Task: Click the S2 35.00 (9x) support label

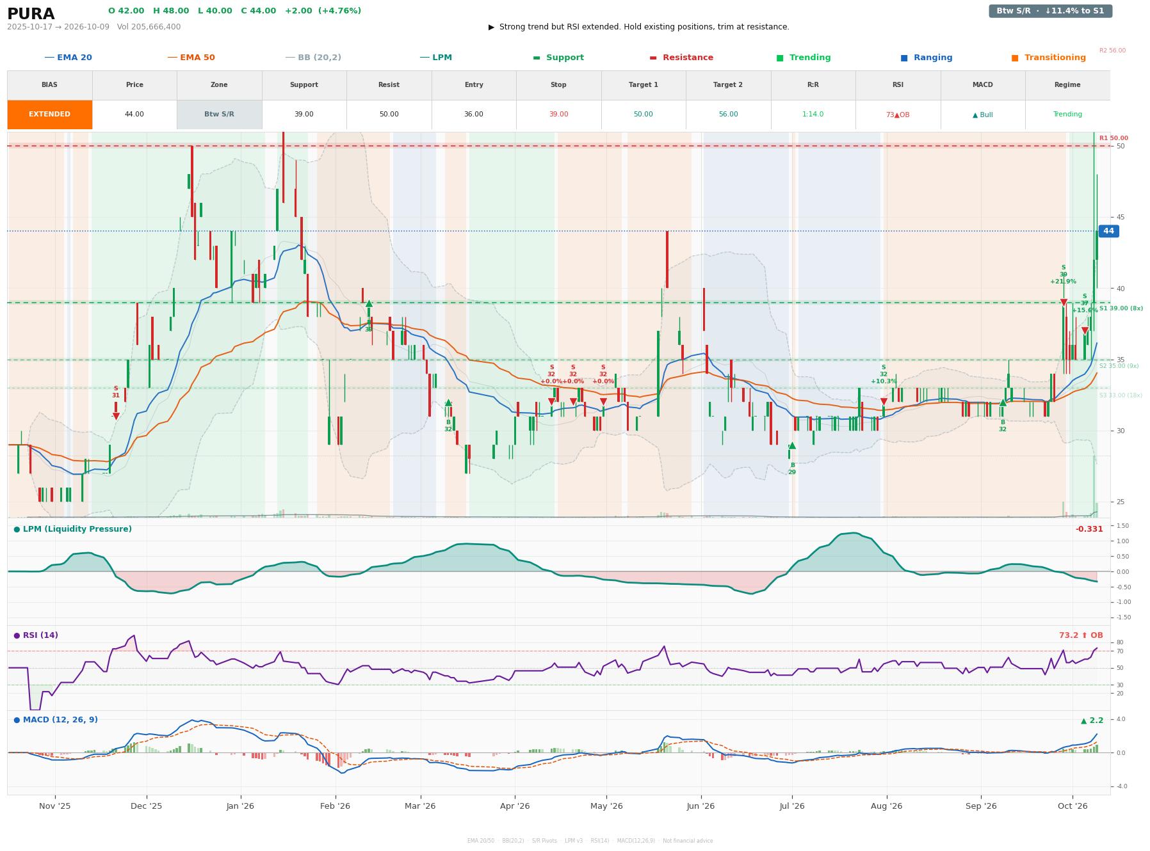Action: [1119, 366]
